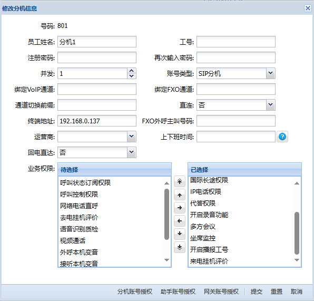Image resolution: width=314 pixels, height=301 pixels.
Task: Select 呼叫控制权限 in 待选择 list
Action: coord(111,195)
